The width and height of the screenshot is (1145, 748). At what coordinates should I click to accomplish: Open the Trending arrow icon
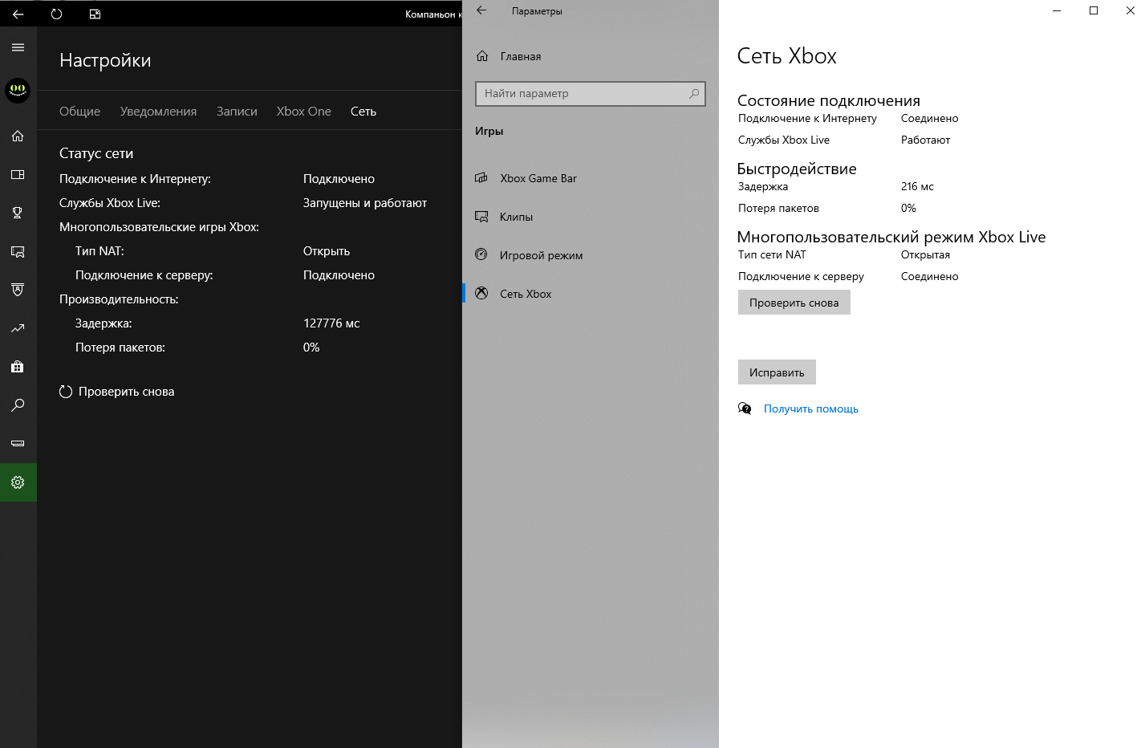(18, 328)
